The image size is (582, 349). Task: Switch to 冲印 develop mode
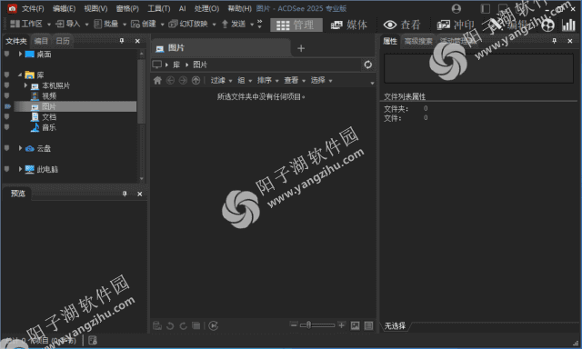(456, 25)
